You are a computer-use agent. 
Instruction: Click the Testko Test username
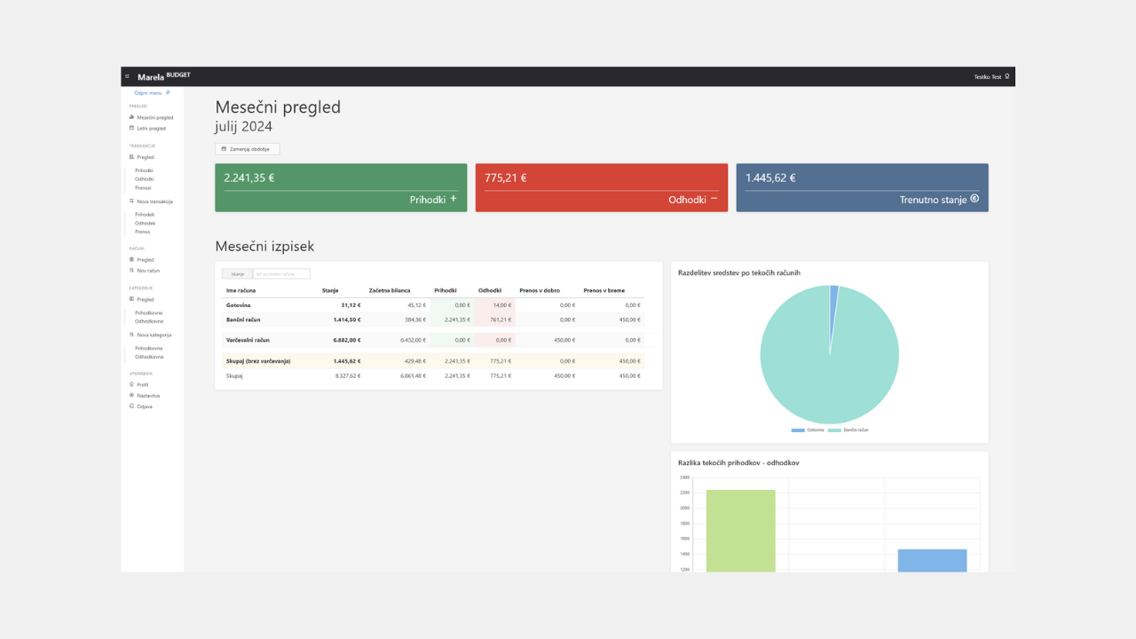[987, 77]
